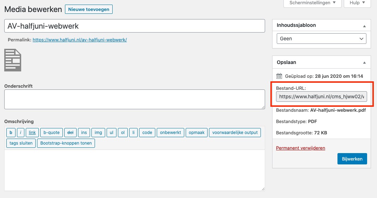Screen dimensions: 377x198
Task: Click the tags sluiten button
Action: tap(21, 143)
